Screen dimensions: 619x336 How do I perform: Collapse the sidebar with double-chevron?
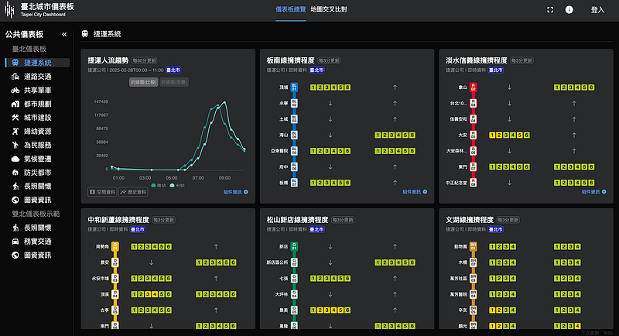(64, 34)
